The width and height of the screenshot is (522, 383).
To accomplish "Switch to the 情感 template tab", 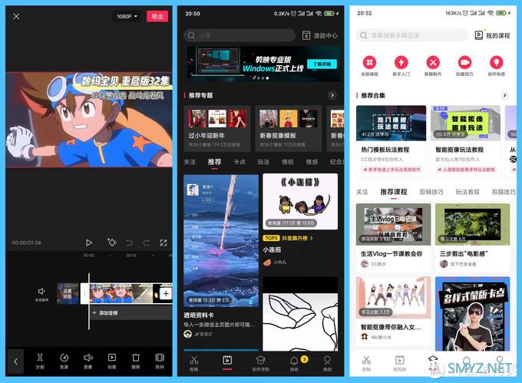I will pos(312,162).
